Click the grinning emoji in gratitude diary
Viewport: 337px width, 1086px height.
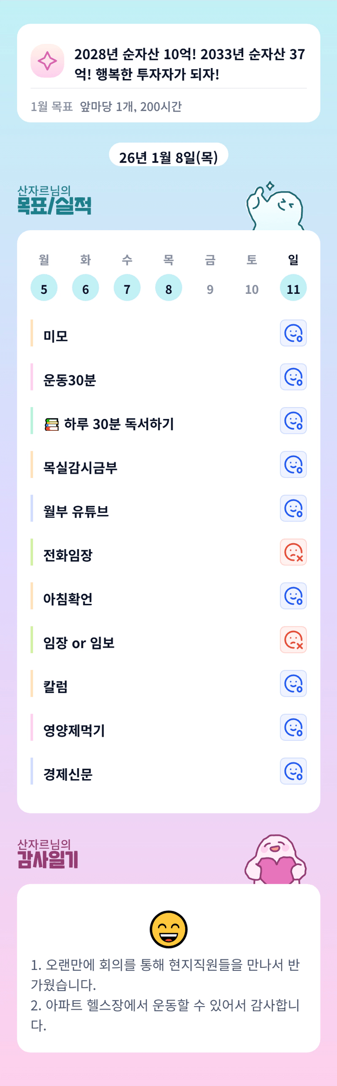pyautogui.click(x=169, y=929)
